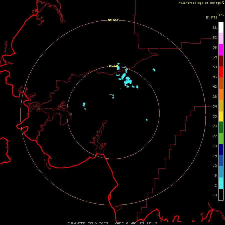
Task: Click the legend value 34
Action: click(x=215, y=106)
